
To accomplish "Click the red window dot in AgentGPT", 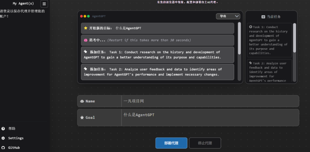I will [82, 16].
